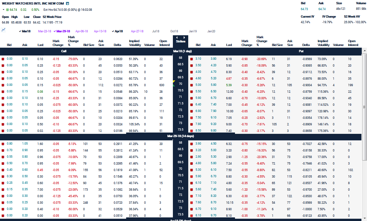Click red square on Mar18 call 69 row

3,72
